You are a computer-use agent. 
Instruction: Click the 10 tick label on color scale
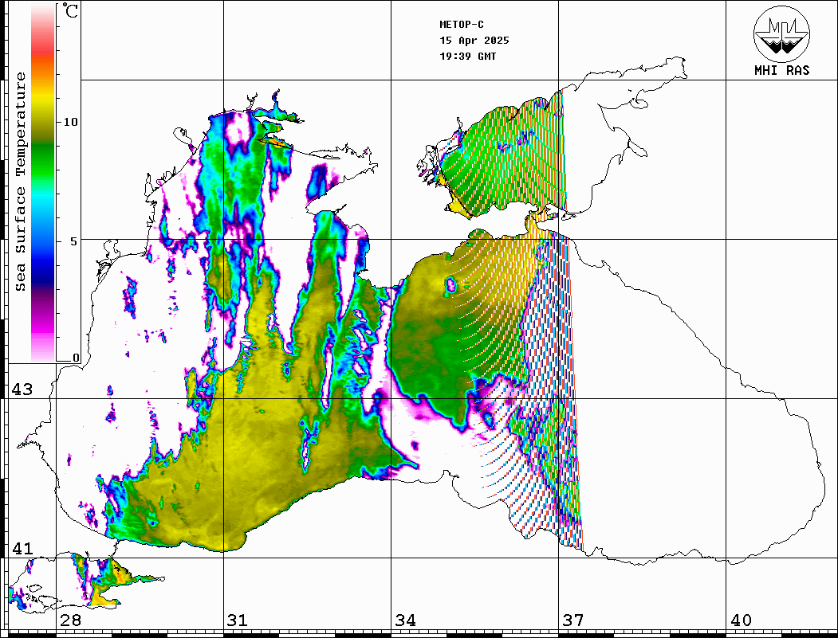click(70, 122)
